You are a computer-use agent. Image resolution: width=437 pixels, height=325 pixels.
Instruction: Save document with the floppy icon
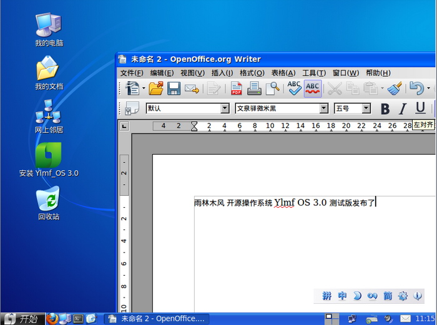(174, 89)
